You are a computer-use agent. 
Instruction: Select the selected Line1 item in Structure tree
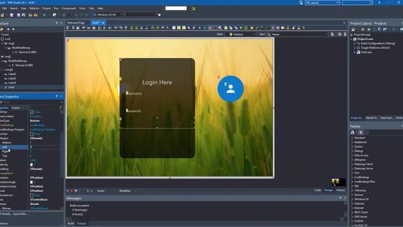[11, 87]
